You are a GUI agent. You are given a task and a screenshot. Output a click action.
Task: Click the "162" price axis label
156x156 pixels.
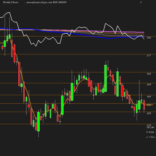[149, 74]
